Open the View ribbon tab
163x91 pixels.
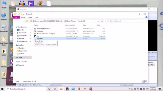pyautogui.click(x=37, y=17)
